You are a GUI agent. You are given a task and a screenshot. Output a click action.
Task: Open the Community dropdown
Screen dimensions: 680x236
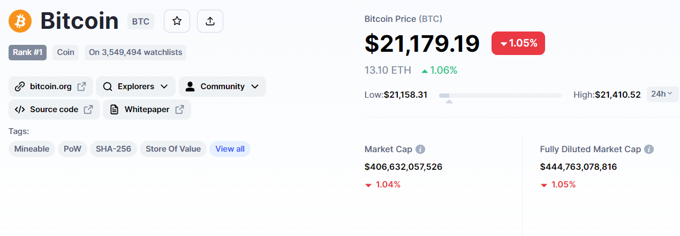[222, 86]
